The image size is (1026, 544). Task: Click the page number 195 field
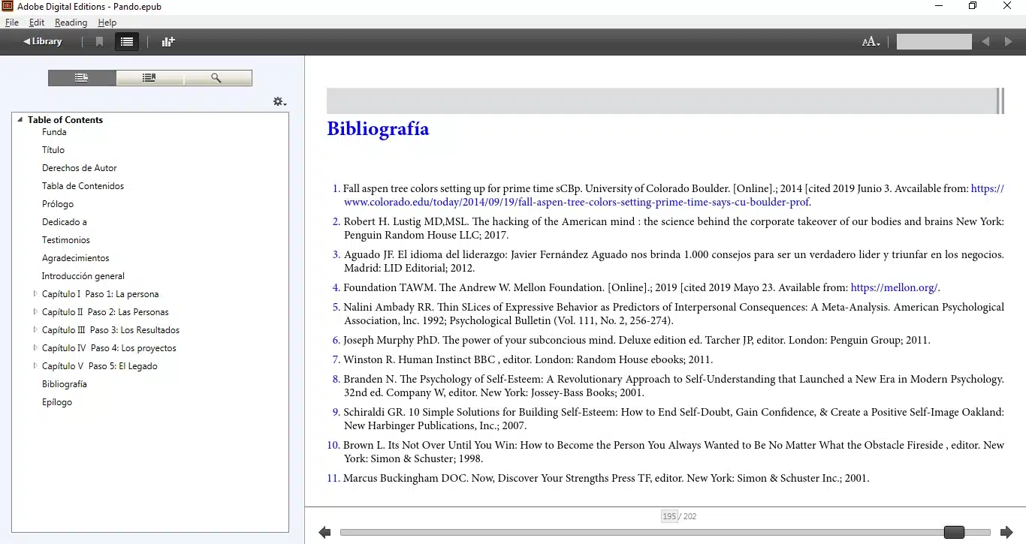tap(669, 516)
